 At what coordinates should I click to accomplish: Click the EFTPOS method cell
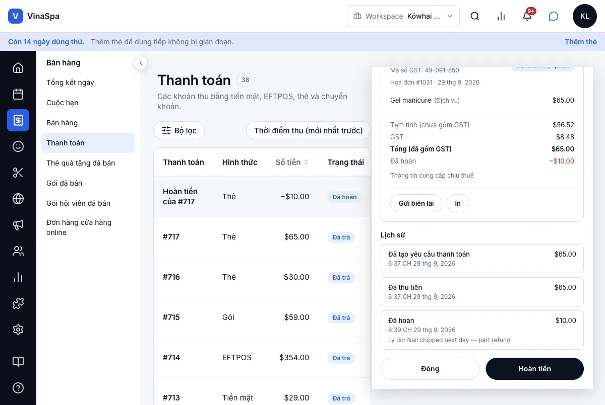click(236, 358)
